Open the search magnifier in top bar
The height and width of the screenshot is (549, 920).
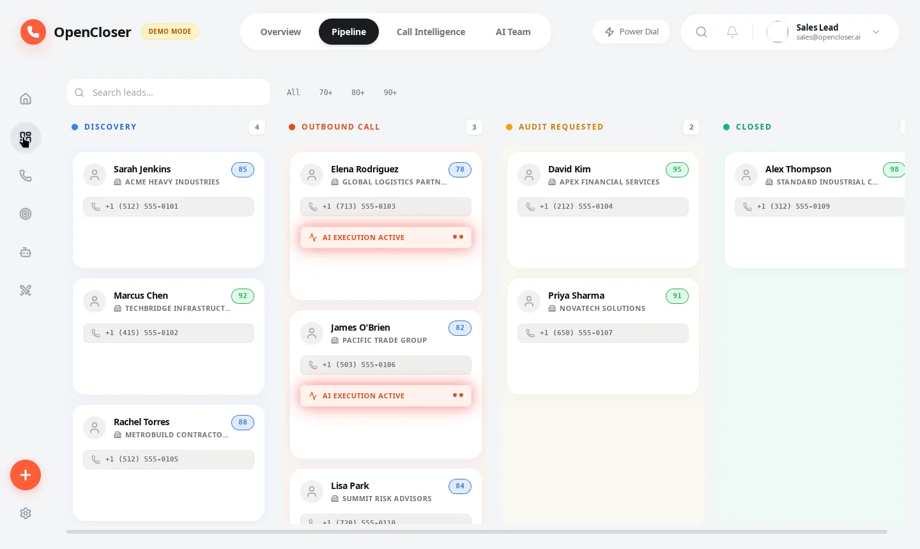click(701, 32)
